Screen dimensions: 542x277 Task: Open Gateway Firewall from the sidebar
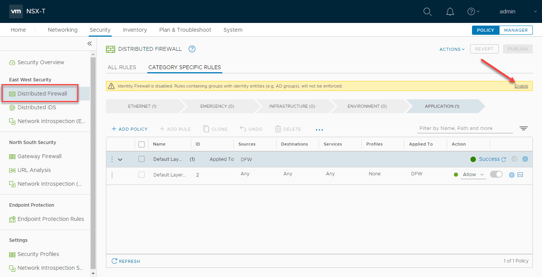point(39,156)
